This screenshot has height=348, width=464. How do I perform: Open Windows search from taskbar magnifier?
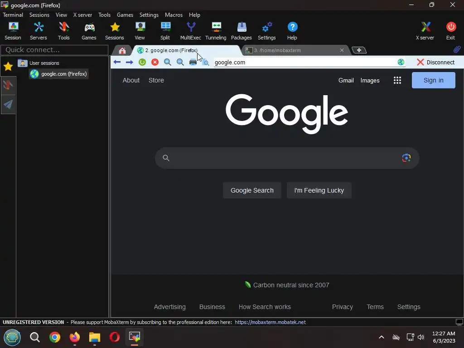34,337
